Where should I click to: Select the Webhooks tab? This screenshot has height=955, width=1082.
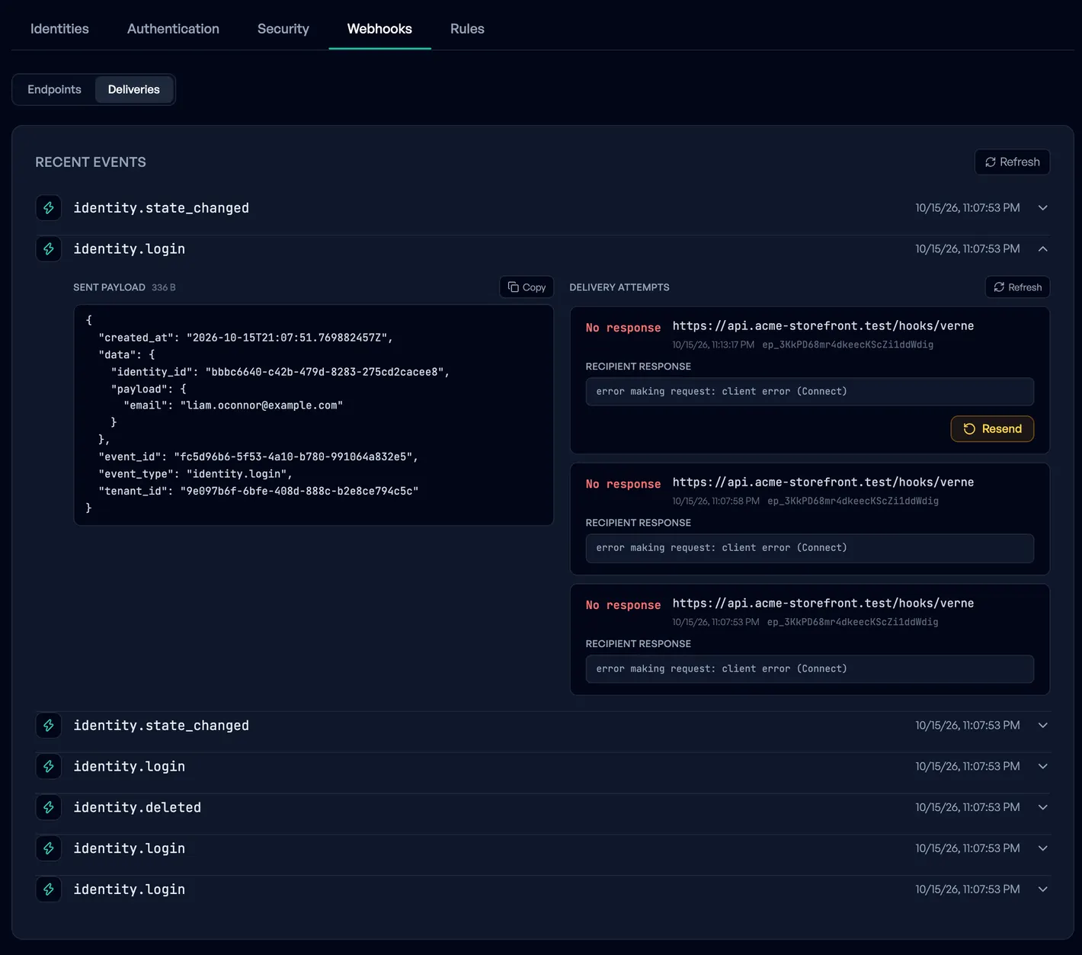pos(379,29)
